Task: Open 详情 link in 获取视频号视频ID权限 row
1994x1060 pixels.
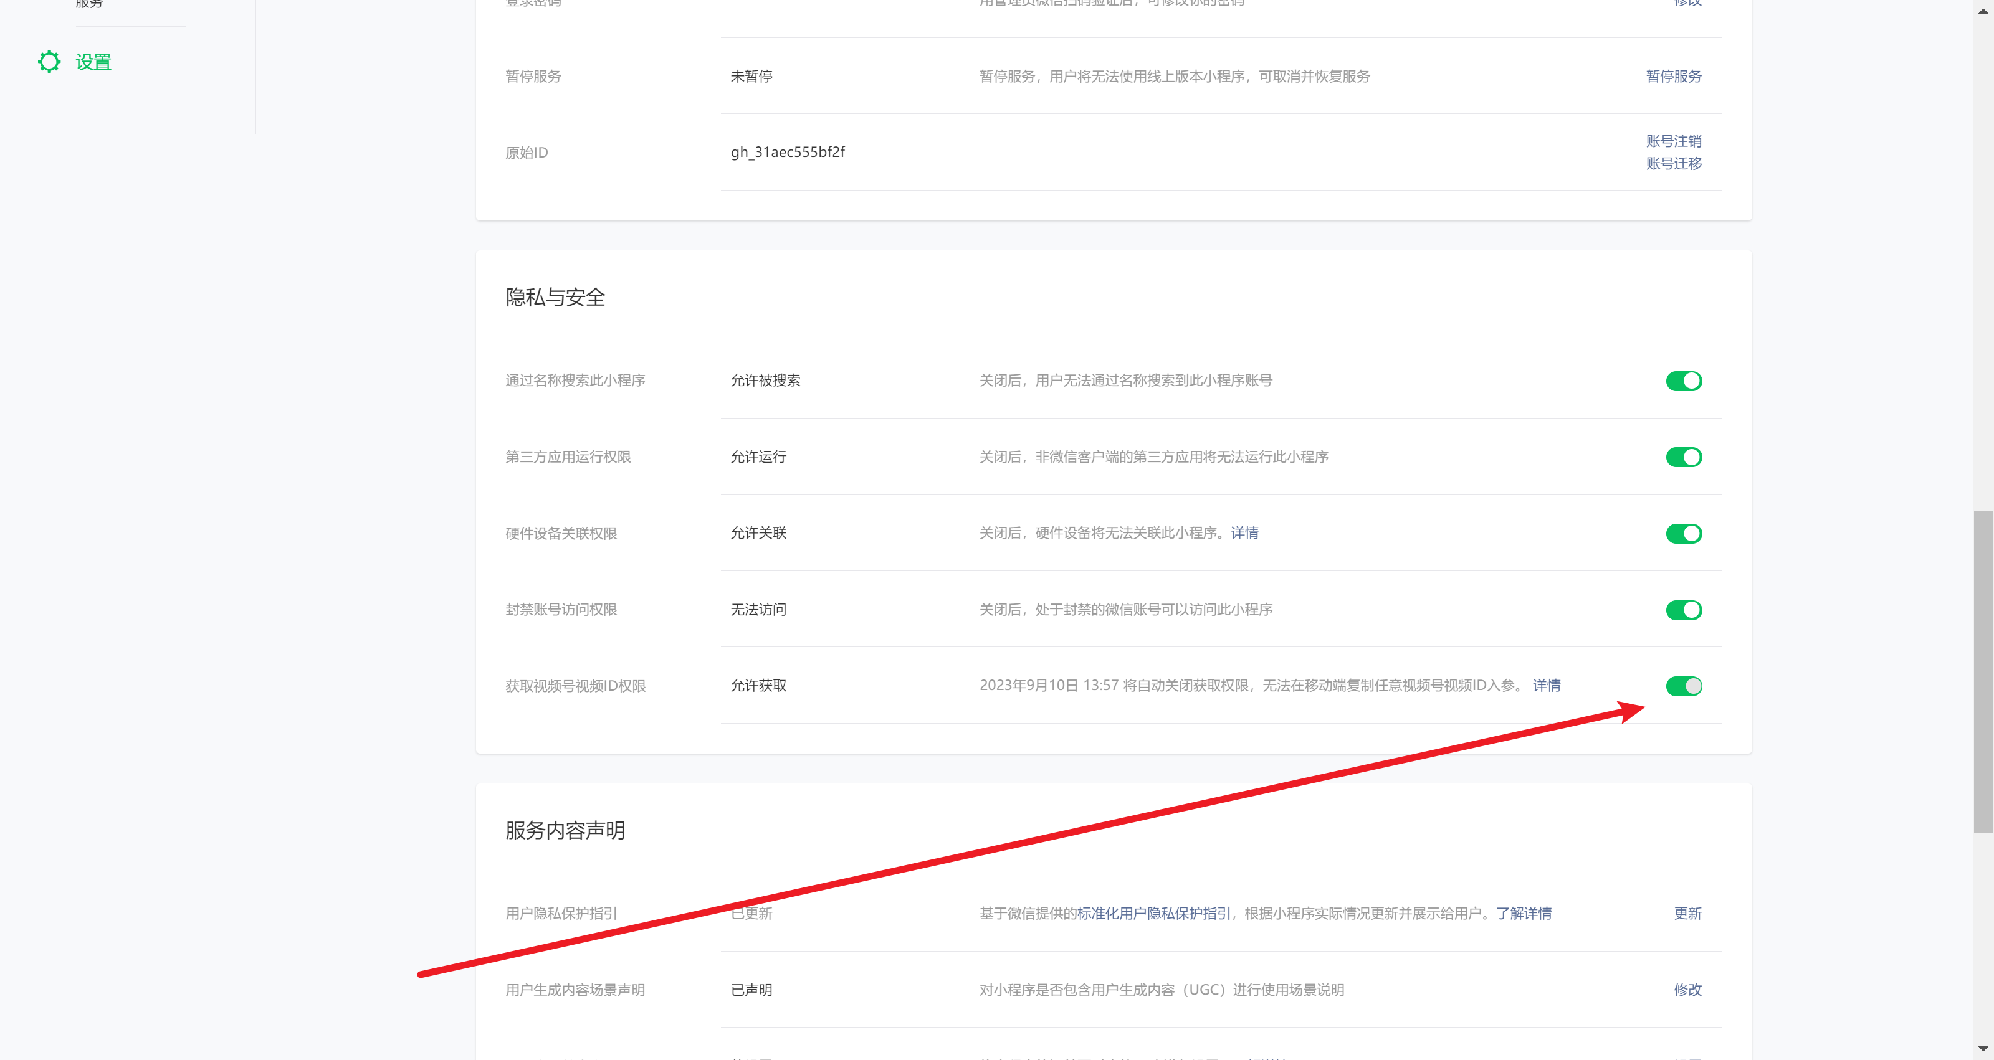Action: tap(1546, 684)
